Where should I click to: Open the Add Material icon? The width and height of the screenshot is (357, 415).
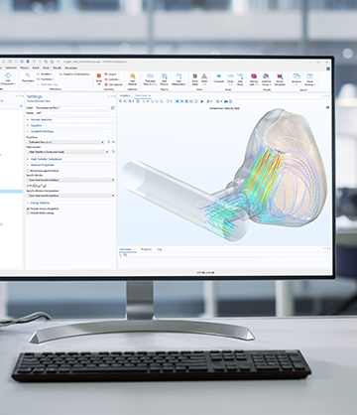coord(132,79)
